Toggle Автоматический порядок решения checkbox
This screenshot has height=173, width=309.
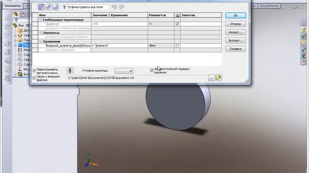pyautogui.click(x=152, y=70)
